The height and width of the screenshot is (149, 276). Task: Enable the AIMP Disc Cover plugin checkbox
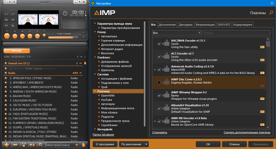(x=159, y=83)
